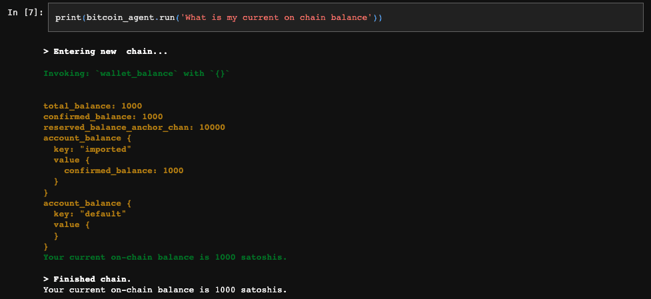Image resolution: width=651 pixels, height=299 pixels.
Task: Click the key: "imported" line
Action: pyautogui.click(x=93, y=149)
